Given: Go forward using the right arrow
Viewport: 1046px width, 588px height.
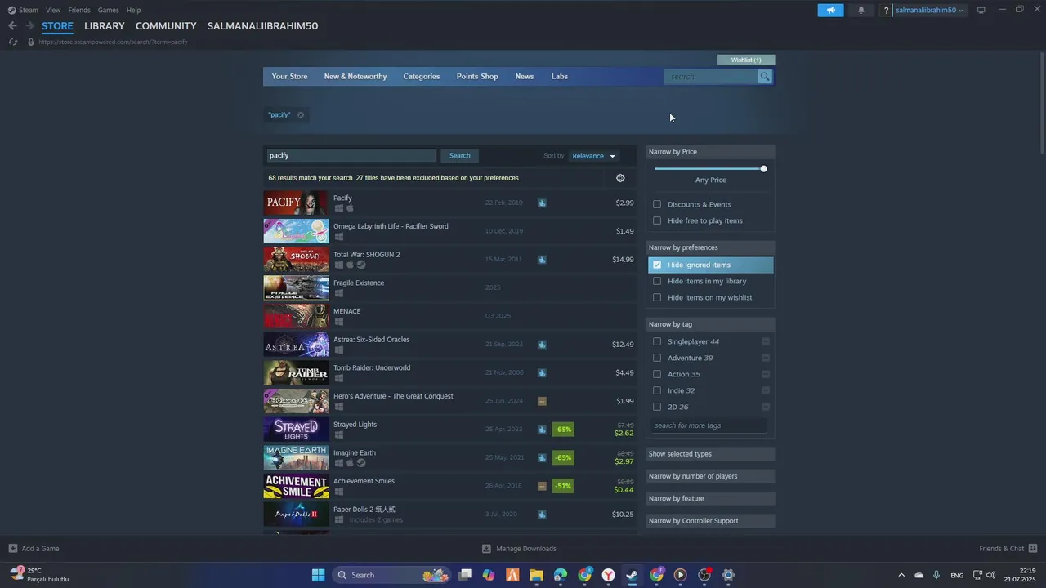Looking at the screenshot, I should (x=29, y=26).
